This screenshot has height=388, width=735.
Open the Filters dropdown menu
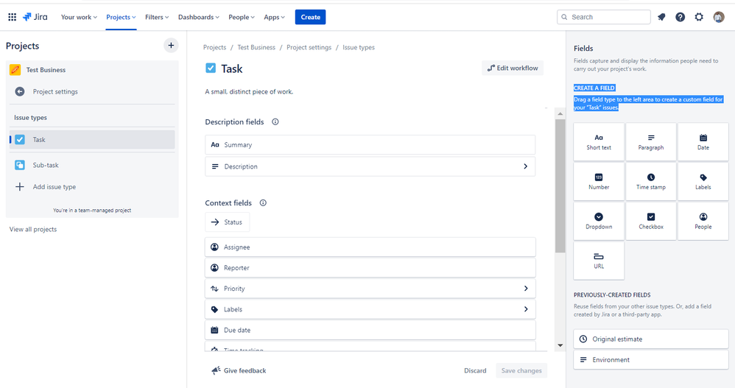[157, 17]
